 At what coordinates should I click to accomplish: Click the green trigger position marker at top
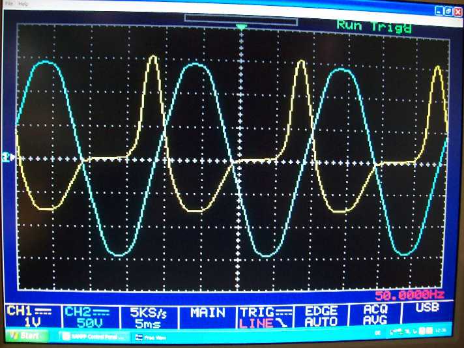pyautogui.click(x=242, y=27)
